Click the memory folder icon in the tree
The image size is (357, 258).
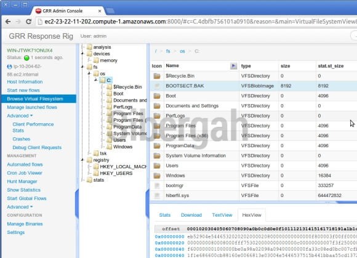pyautogui.click(x=96, y=60)
